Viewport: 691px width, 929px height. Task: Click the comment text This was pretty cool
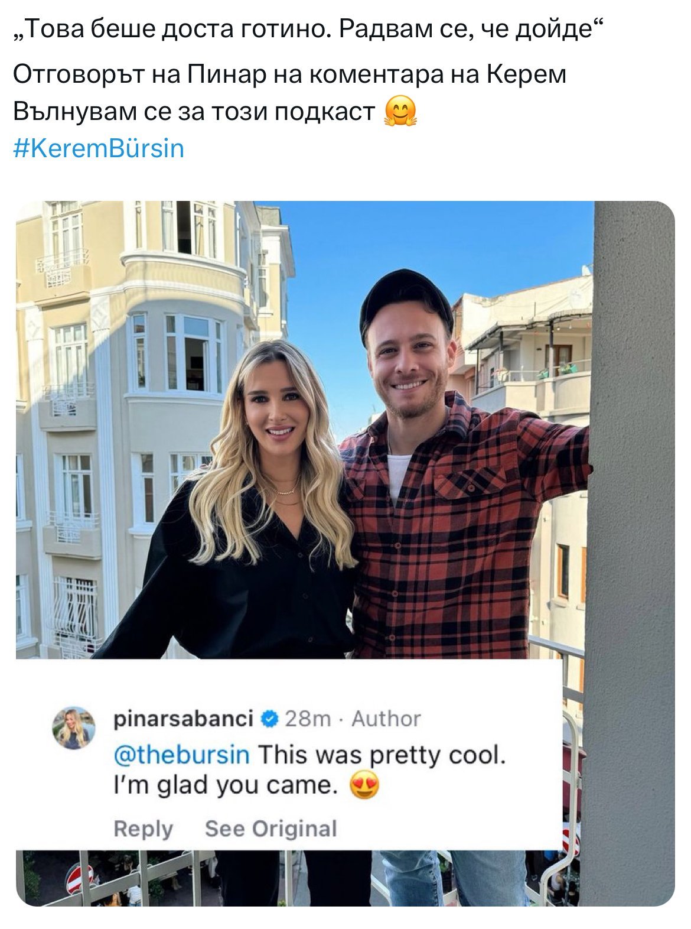tap(382, 755)
